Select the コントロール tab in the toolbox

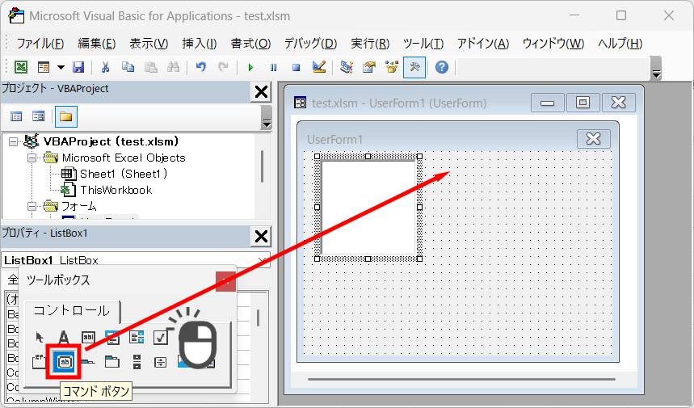point(72,311)
